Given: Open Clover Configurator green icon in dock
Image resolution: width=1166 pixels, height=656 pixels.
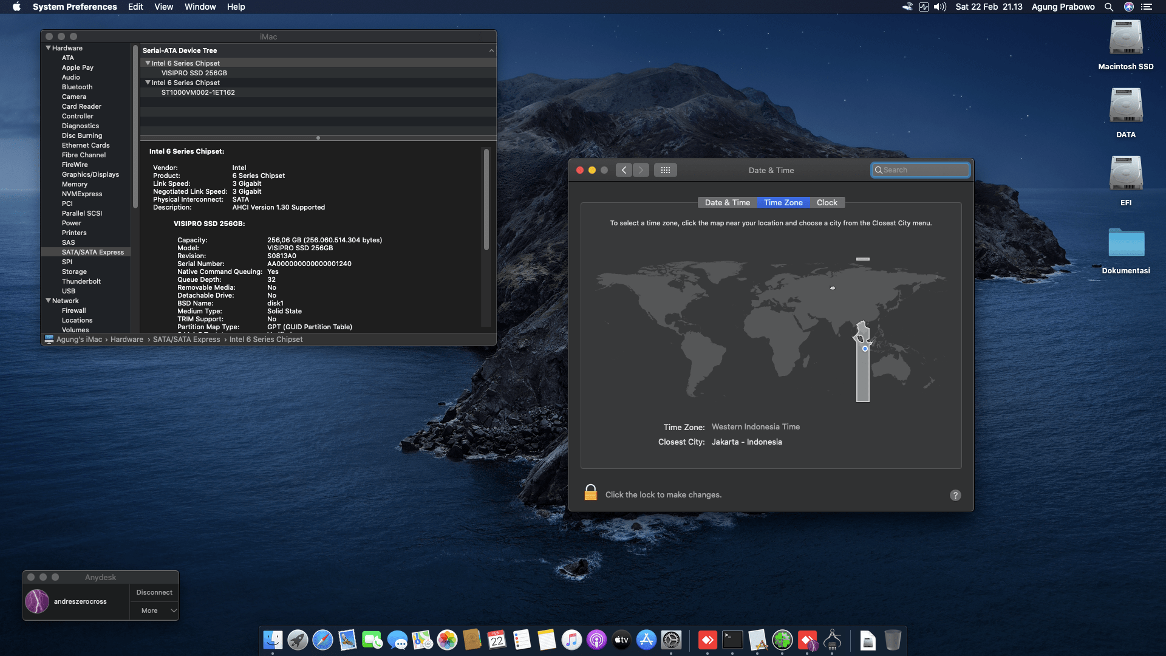Looking at the screenshot, I should coord(782,640).
